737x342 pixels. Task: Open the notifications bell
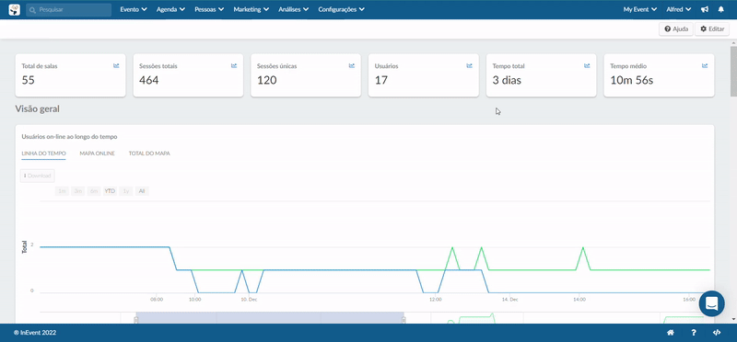(721, 9)
